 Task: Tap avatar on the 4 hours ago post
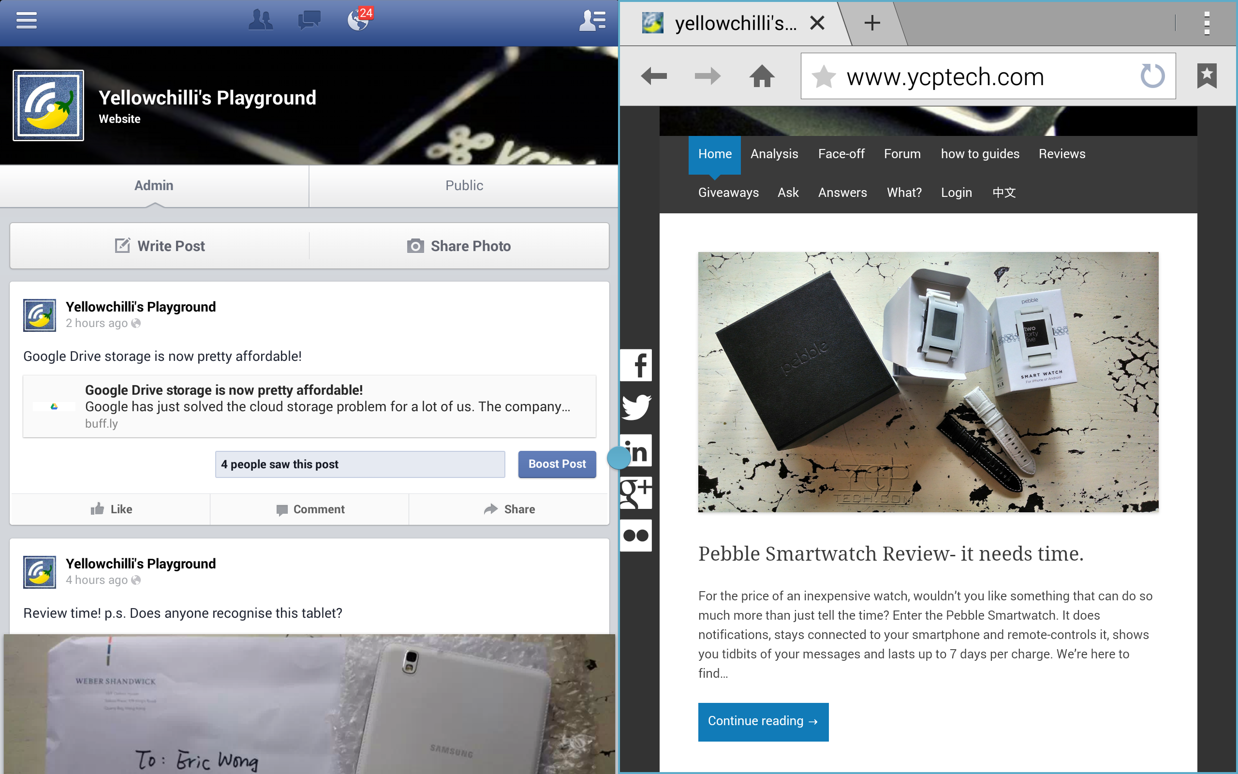point(39,572)
